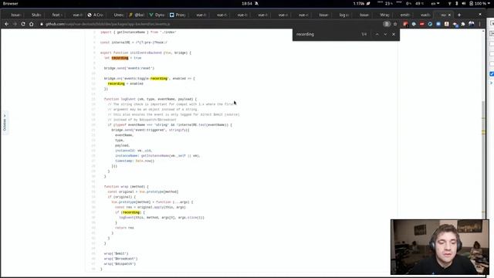Click the muted notifications bell icon
This screenshot has height=278, width=494.
tap(257, 3)
